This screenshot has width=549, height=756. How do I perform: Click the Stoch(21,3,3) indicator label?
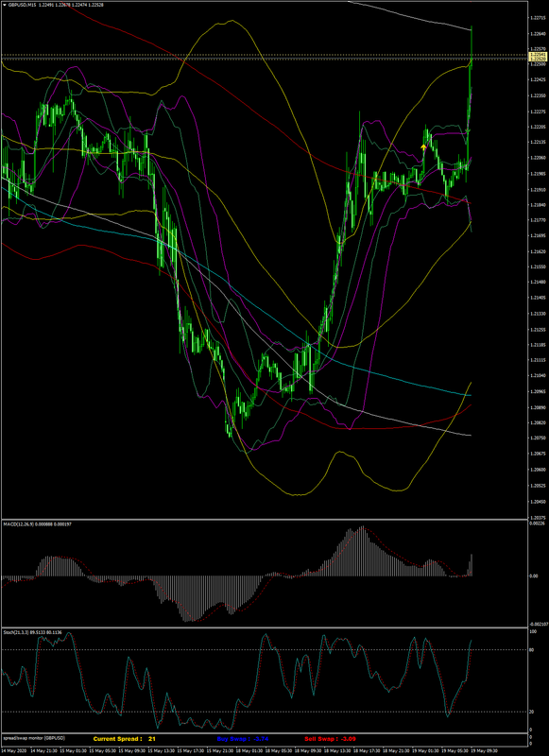coord(15,631)
